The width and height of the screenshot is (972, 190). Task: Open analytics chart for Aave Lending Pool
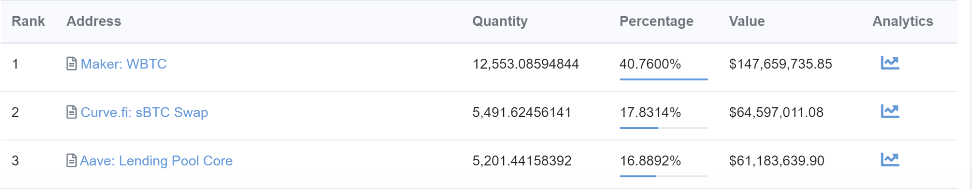(890, 159)
